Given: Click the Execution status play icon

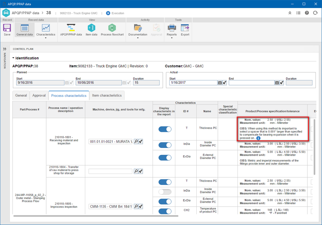Looking at the screenshot, I should (108, 13).
